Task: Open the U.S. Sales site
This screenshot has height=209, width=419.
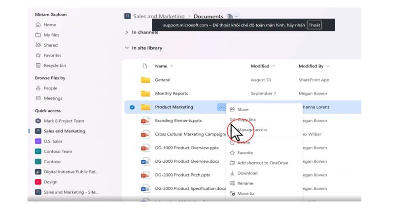Action: 49,141
